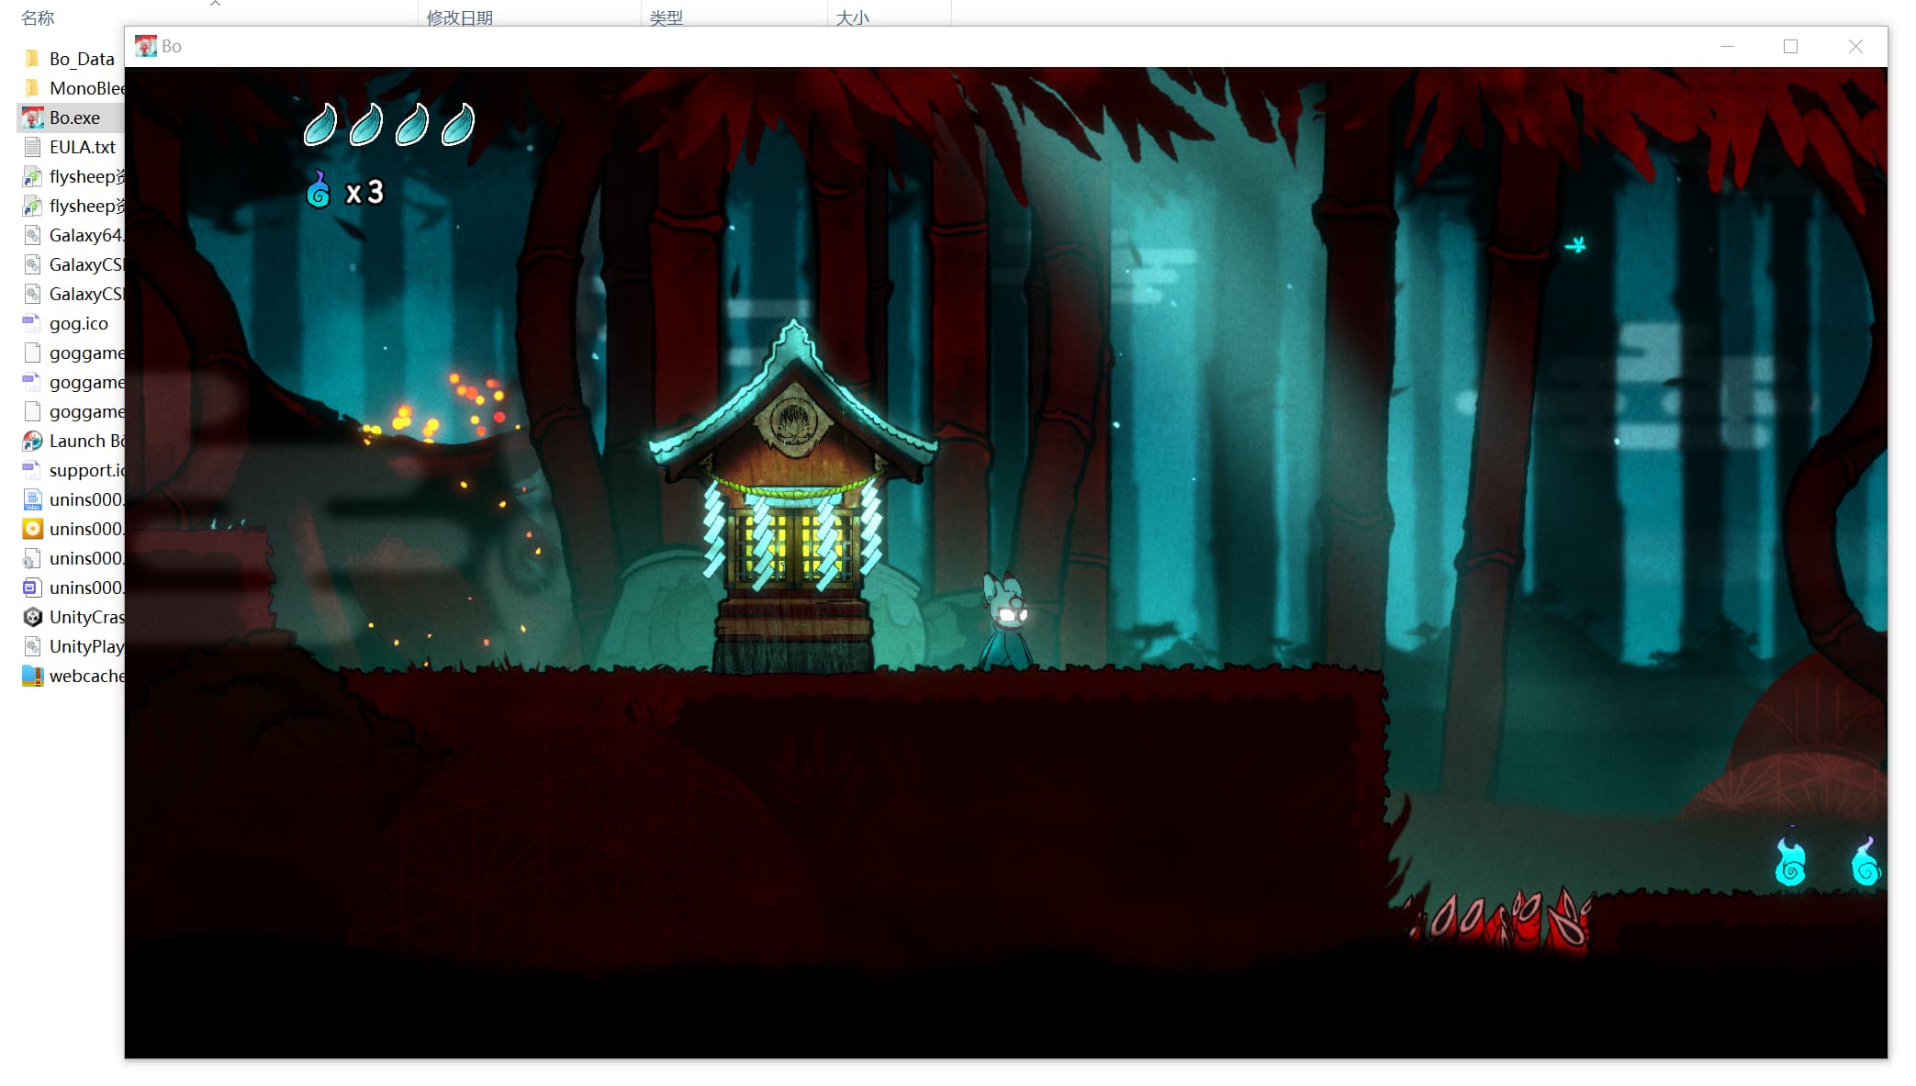Click the Bo window title icon
1916x1086 pixels.
(145, 46)
